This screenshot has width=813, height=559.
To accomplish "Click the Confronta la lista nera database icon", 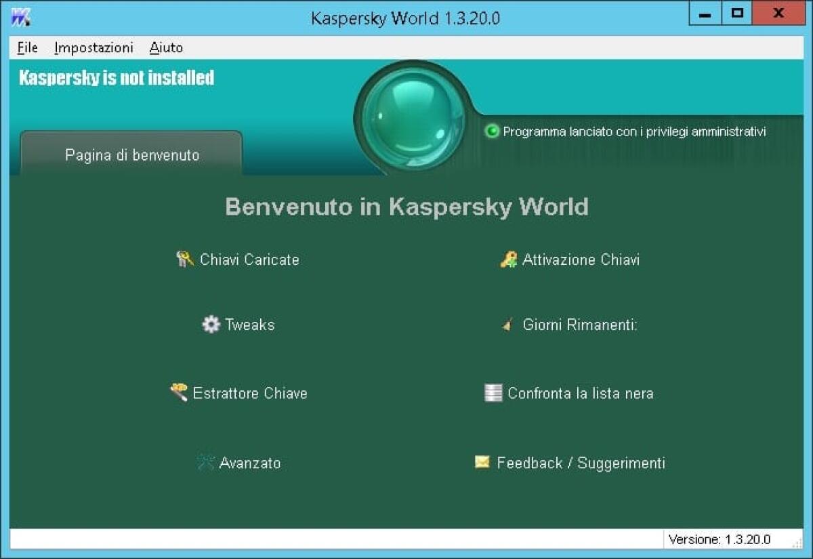I will (x=493, y=393).
